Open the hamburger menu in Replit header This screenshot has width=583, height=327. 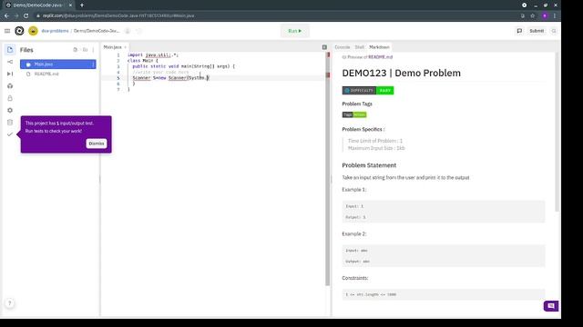point(7,31)
